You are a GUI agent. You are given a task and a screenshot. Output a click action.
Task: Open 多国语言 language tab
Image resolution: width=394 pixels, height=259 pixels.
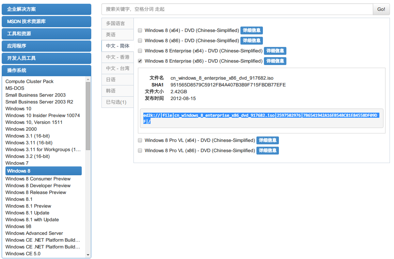click(x=117, y=23)
